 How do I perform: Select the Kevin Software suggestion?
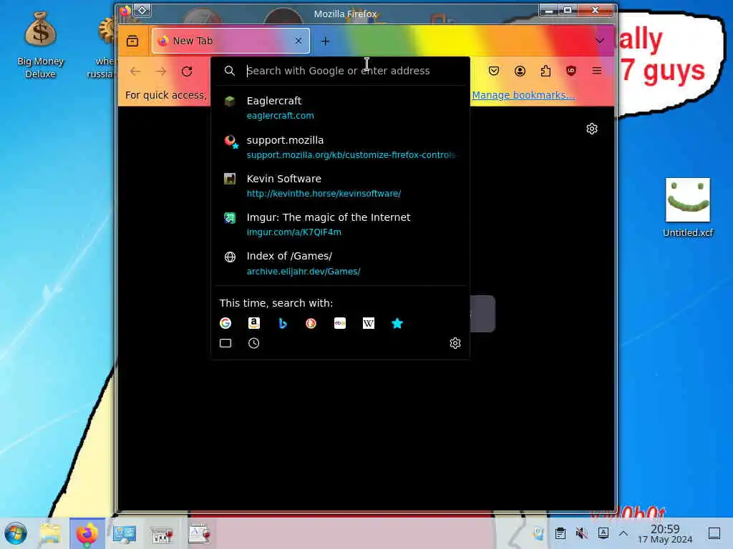340,186
